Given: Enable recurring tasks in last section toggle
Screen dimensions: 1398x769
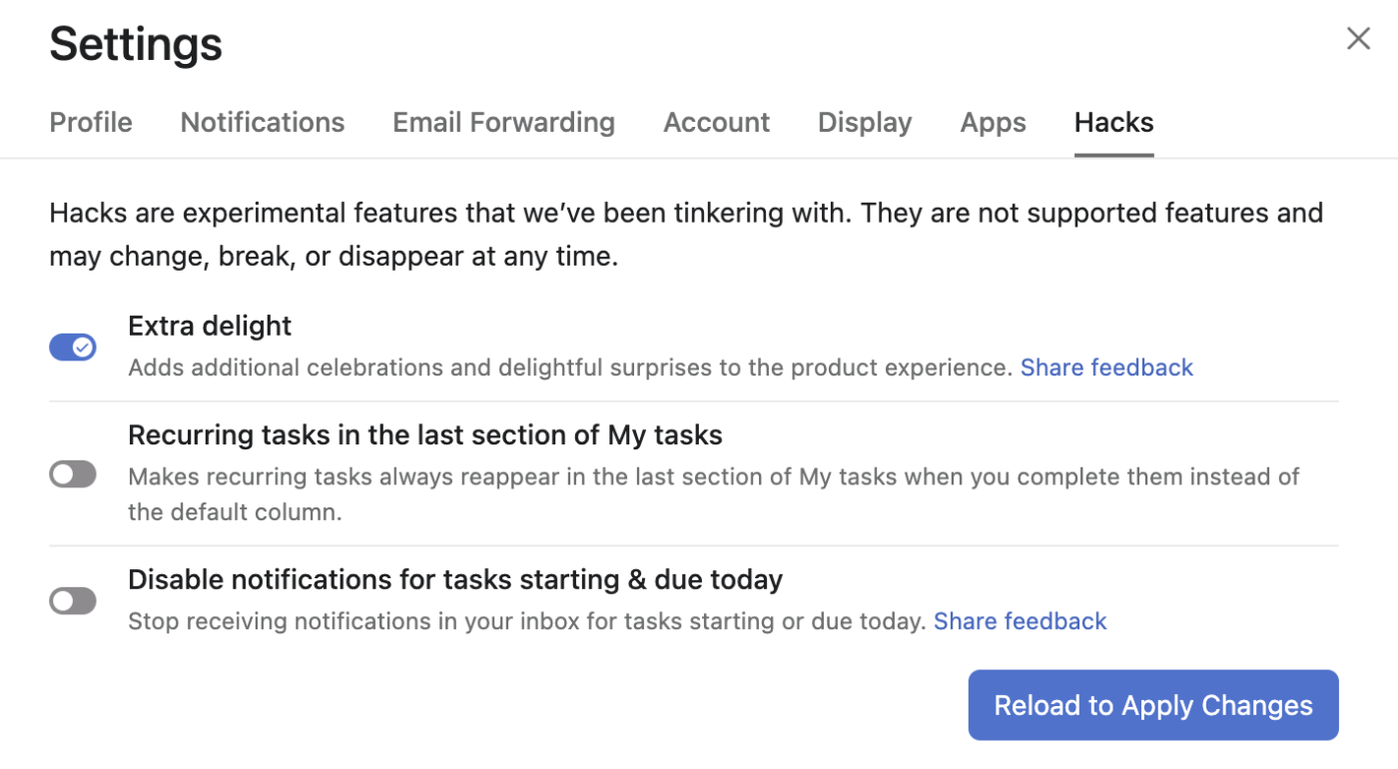Looking at the screenshot, I should (x=73, y=474).
